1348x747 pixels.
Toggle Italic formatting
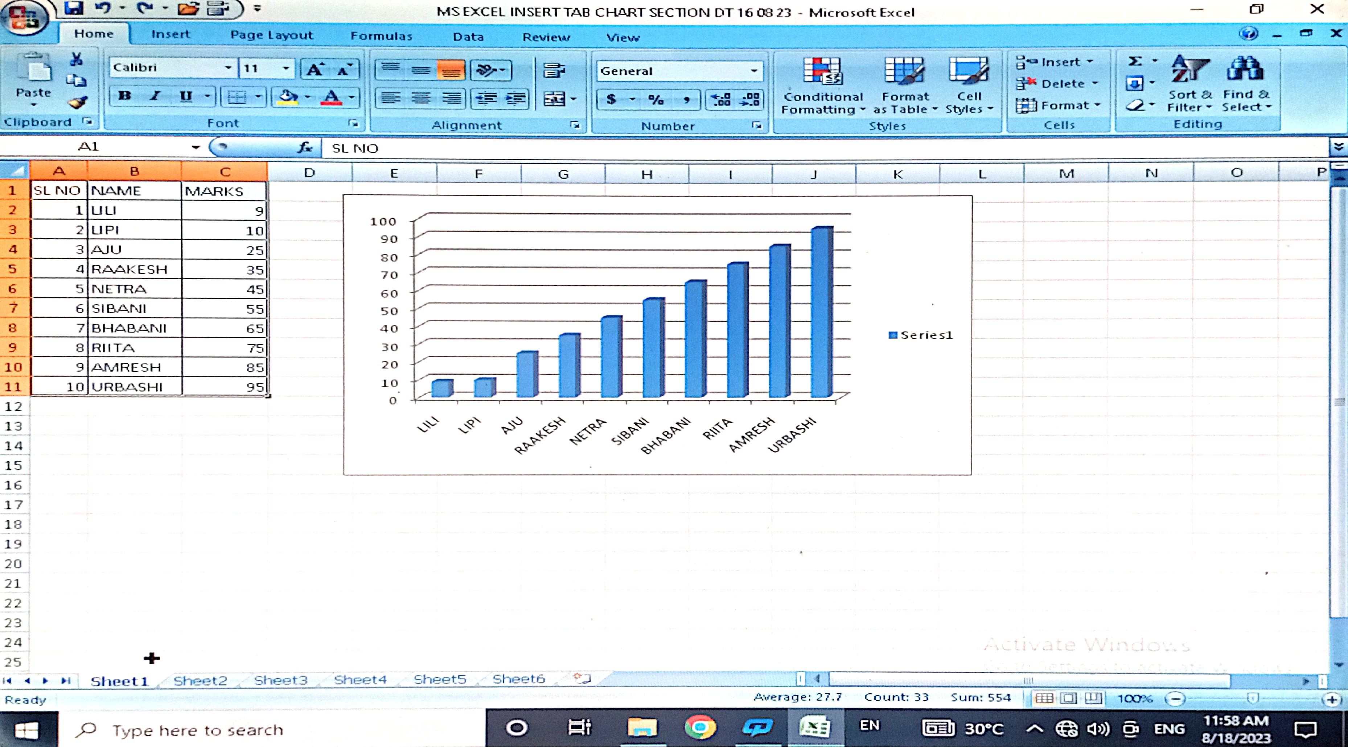(155, 96)
